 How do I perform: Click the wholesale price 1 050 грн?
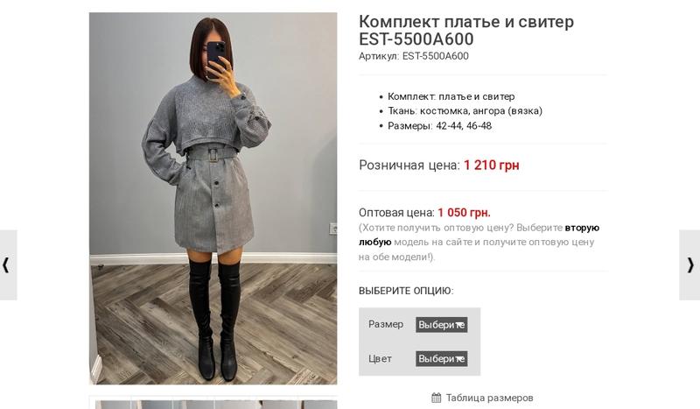tap(464, 212)
